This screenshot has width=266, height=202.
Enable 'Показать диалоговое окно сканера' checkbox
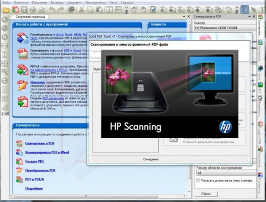point(198,180)
